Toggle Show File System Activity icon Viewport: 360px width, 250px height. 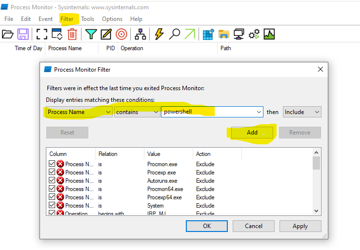pyautogui.click(x=223, y=35)
